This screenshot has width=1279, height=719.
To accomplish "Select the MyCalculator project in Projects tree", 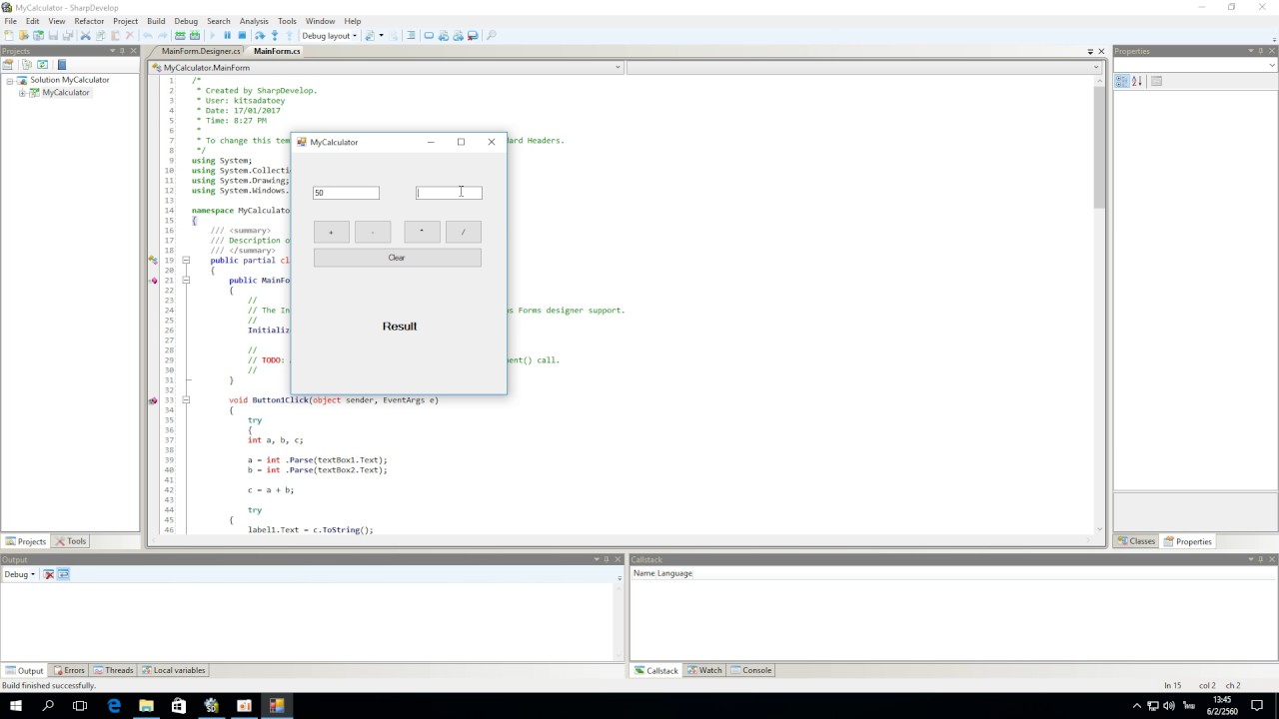I will pyautogui.click(x=66, y=93).
